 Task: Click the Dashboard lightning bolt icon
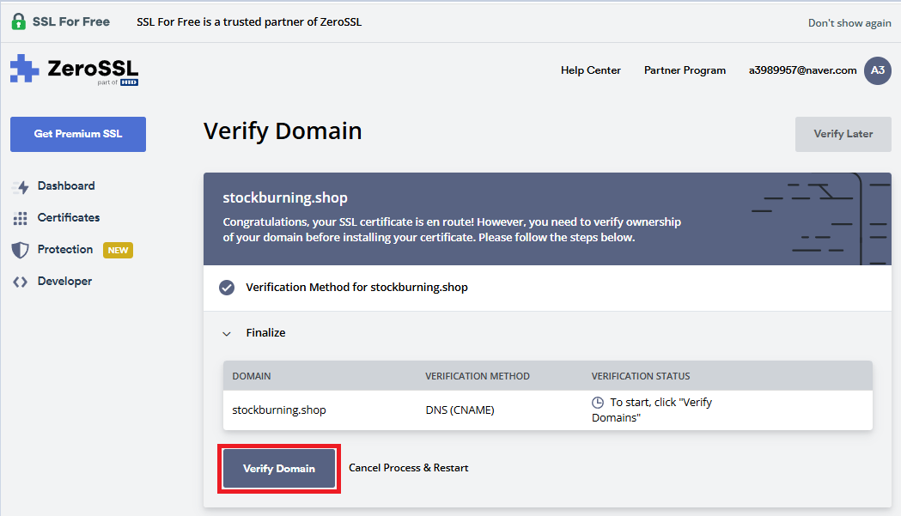coord(21,187)
